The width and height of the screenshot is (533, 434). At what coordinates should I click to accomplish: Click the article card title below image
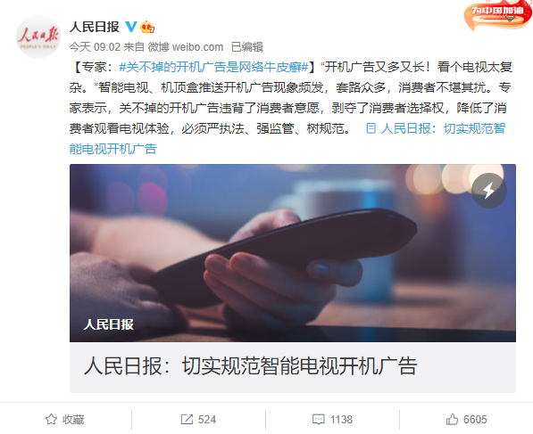click(250, 366)
